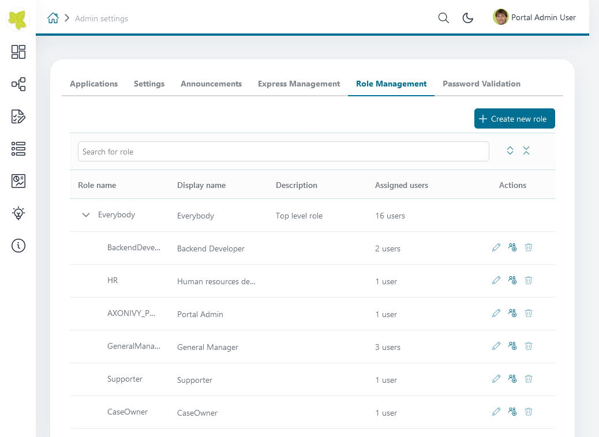
Task: Open the dashboard icon in sidebar
Action: pos(18,52)
